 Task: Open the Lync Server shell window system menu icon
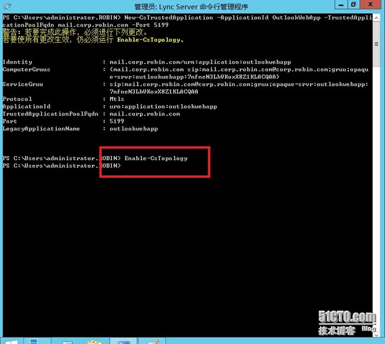coord(7,7)
